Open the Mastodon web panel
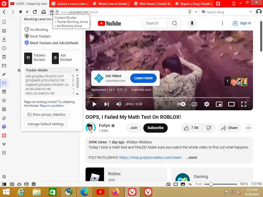This screenshot has height=197, width=263. pos(4,127)
